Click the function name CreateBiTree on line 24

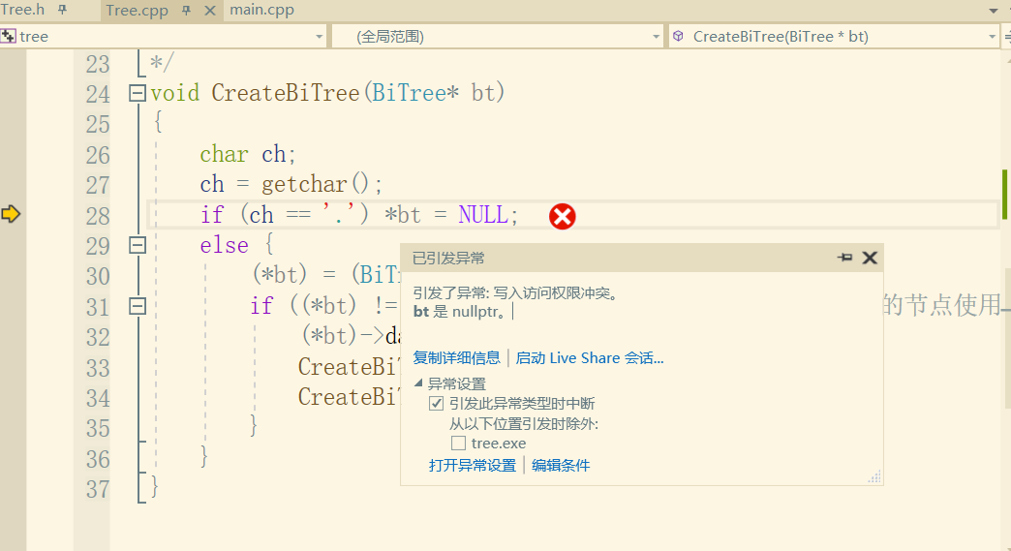[x=286, y=93]
